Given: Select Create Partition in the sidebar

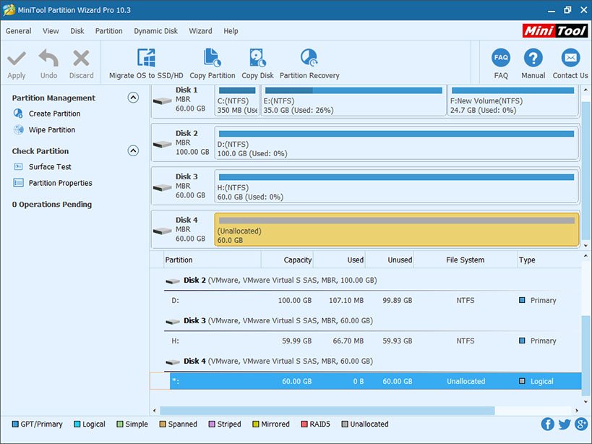Looking at the screenshot, I should point(54,114).
